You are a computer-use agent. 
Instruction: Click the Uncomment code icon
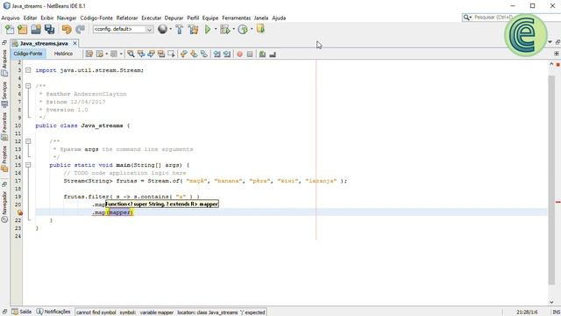[x=273, y=54]
